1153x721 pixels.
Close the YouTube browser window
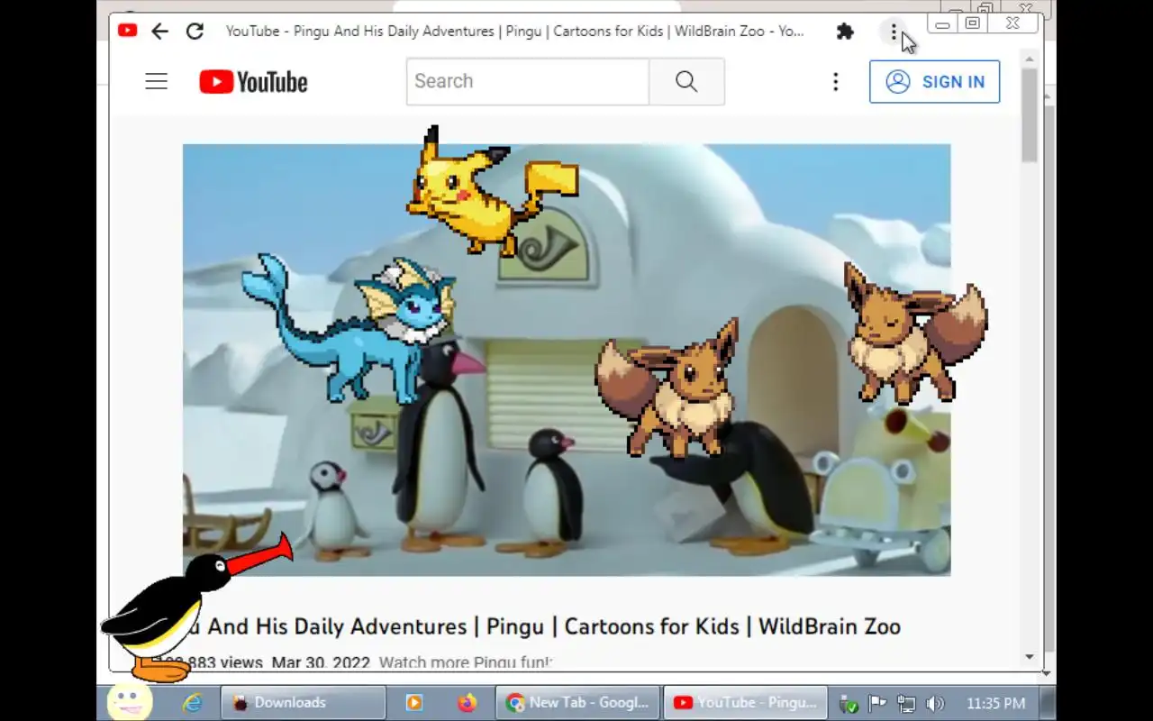coord(1012,23)
